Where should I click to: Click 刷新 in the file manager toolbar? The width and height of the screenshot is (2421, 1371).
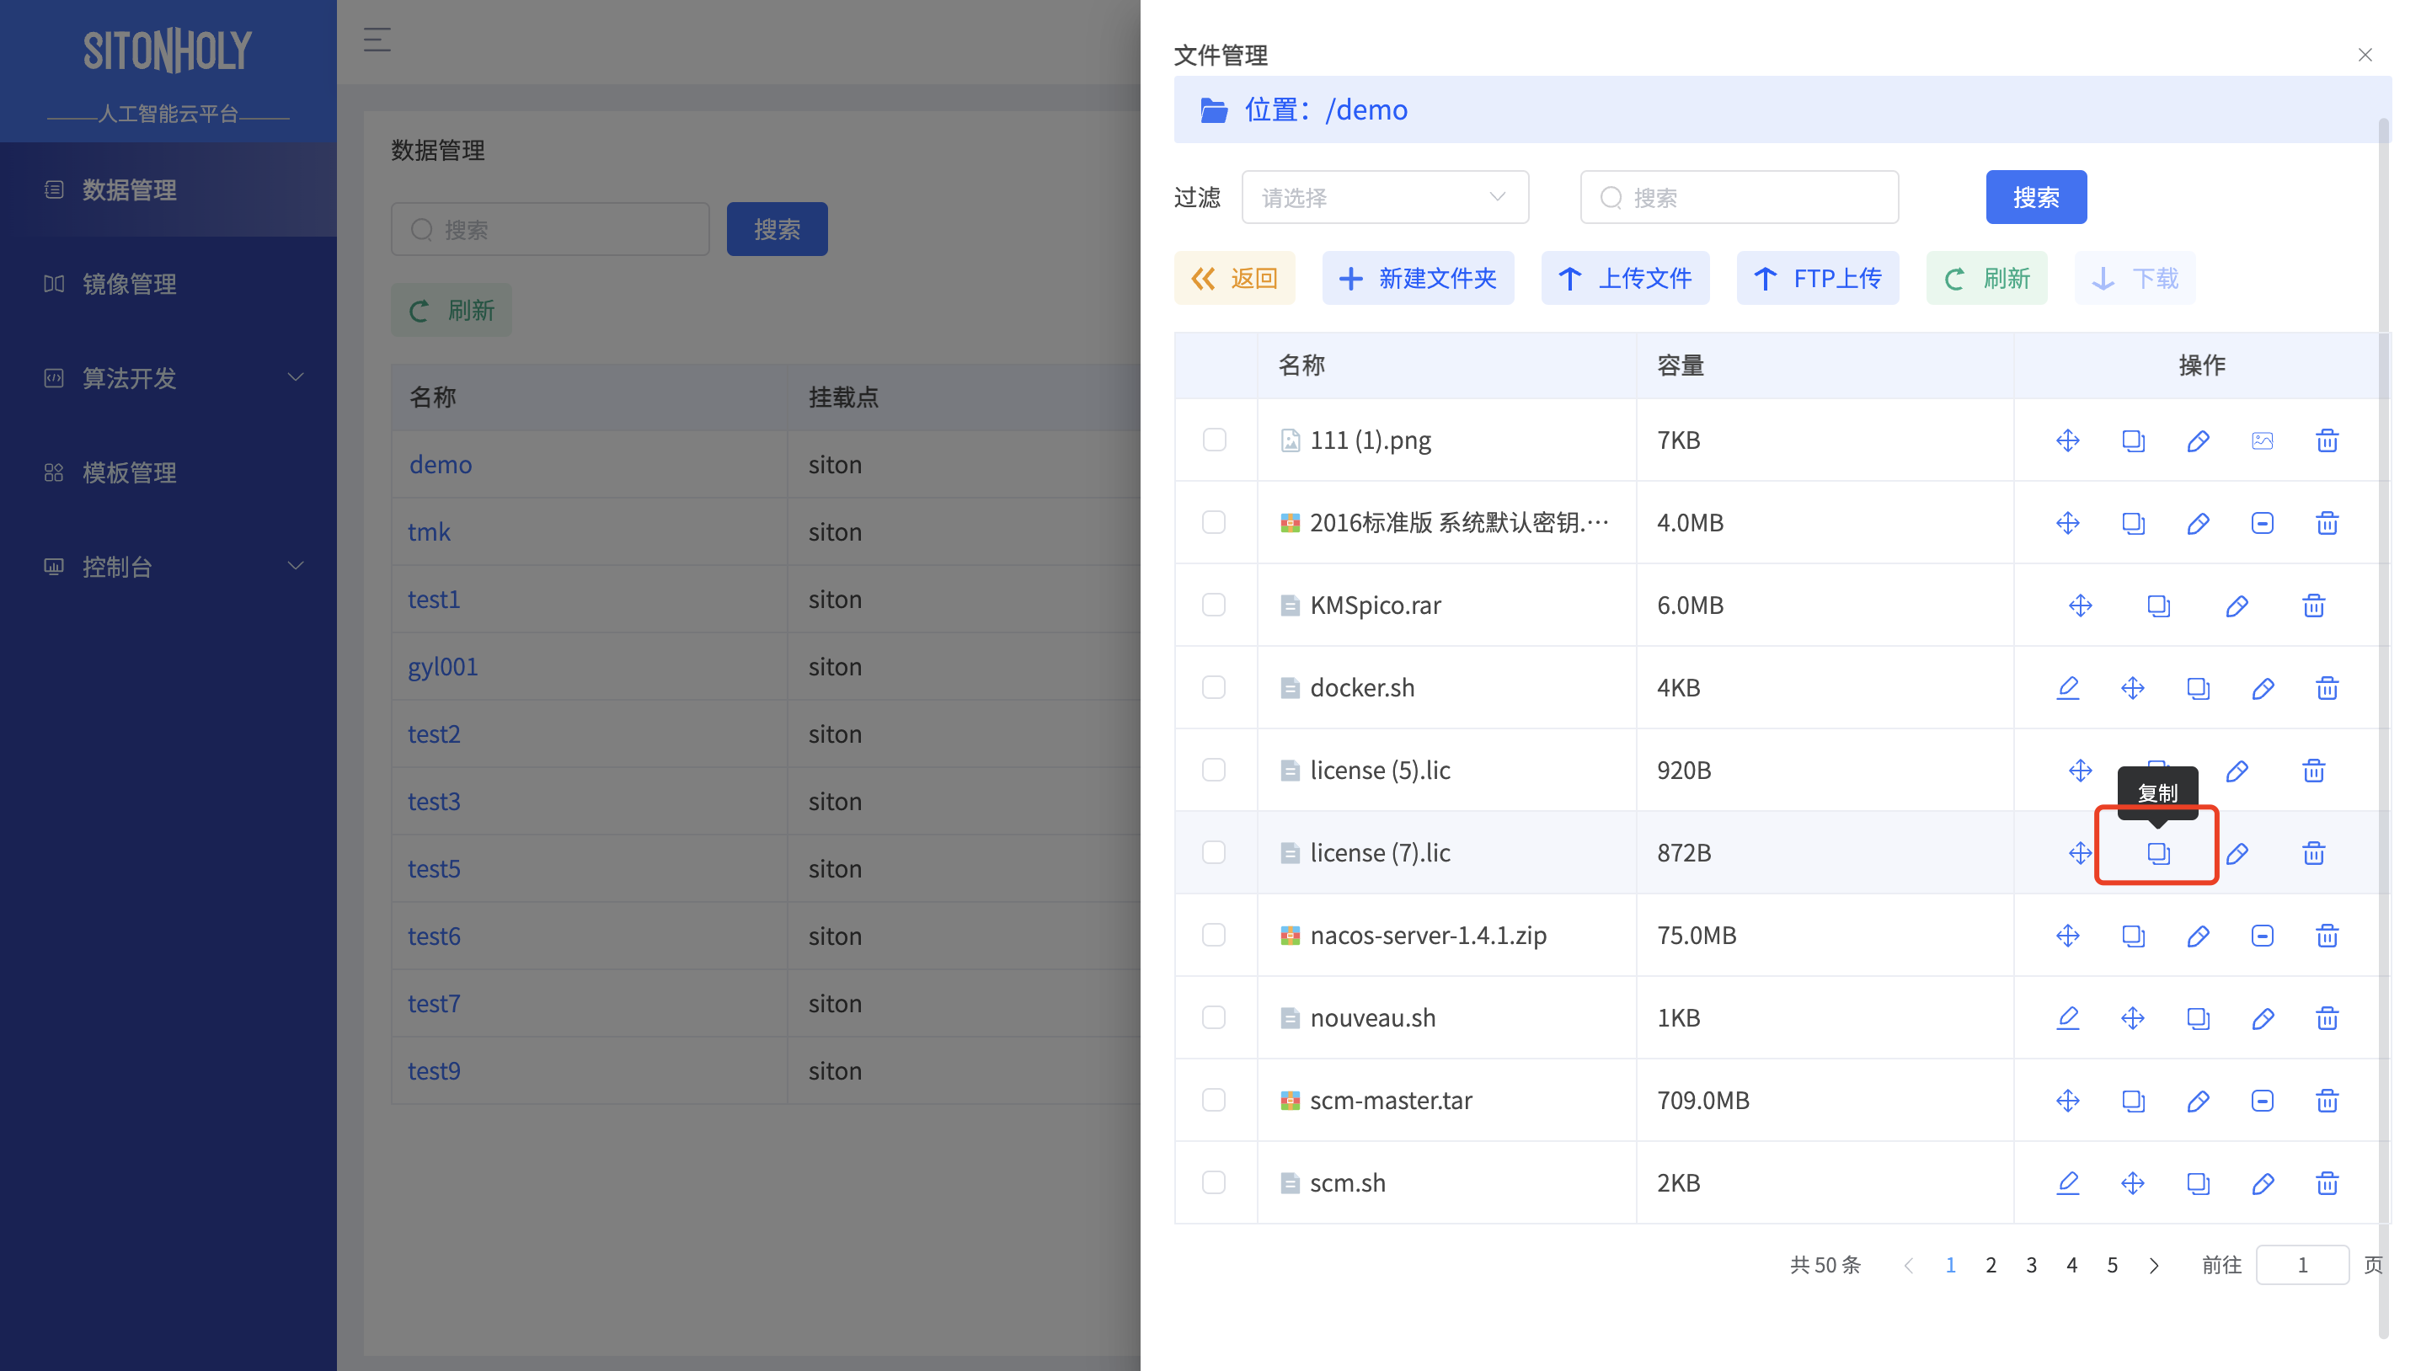coord(1987,279)
